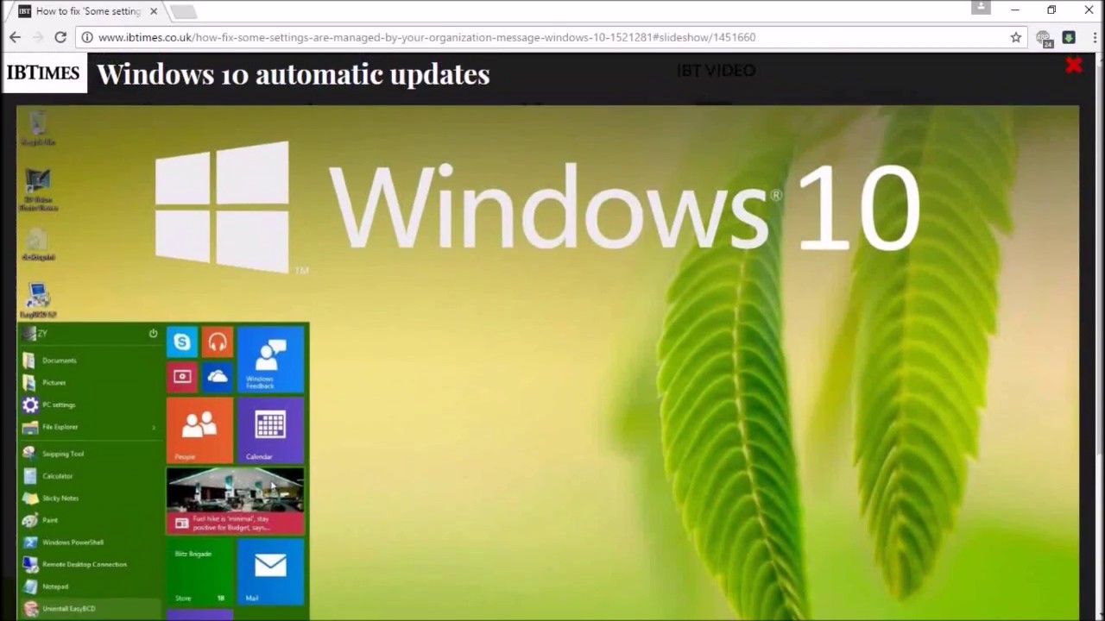Click the IBT VIDEO label
1105x621 pixels.
pos(716,71)
